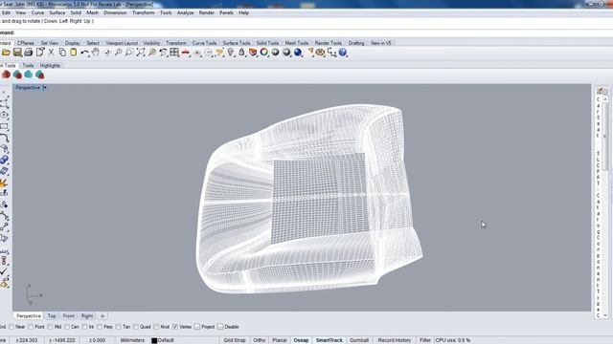This screenshot has width=613, height=344.
Task: Toggle Ortho mode in the status bar
Action: pos(259,340)
